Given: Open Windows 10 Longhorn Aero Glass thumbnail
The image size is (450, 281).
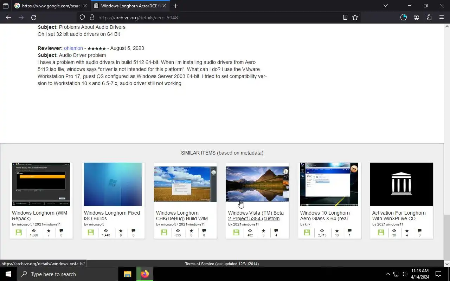Looking at the screenshot, I should (x=329, y=184).
